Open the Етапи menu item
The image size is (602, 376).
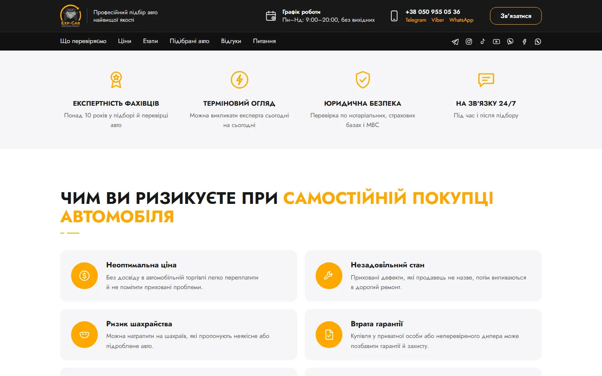(x=150, y=41)
